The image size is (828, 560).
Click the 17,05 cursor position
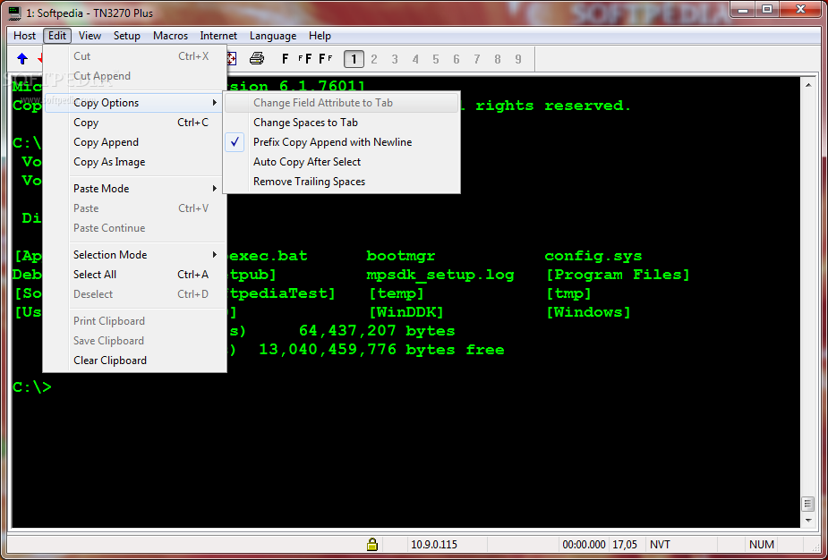pos(625,544)
